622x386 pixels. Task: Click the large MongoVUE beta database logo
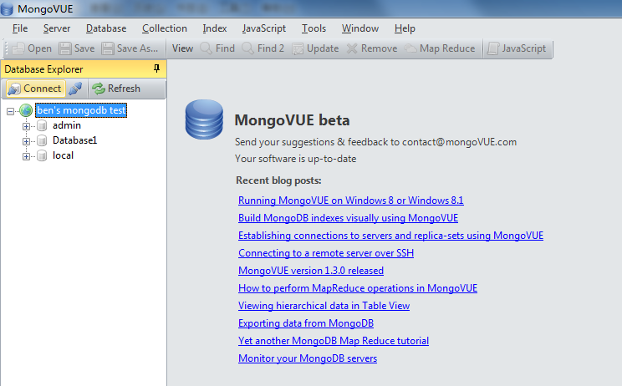point(204,119)
